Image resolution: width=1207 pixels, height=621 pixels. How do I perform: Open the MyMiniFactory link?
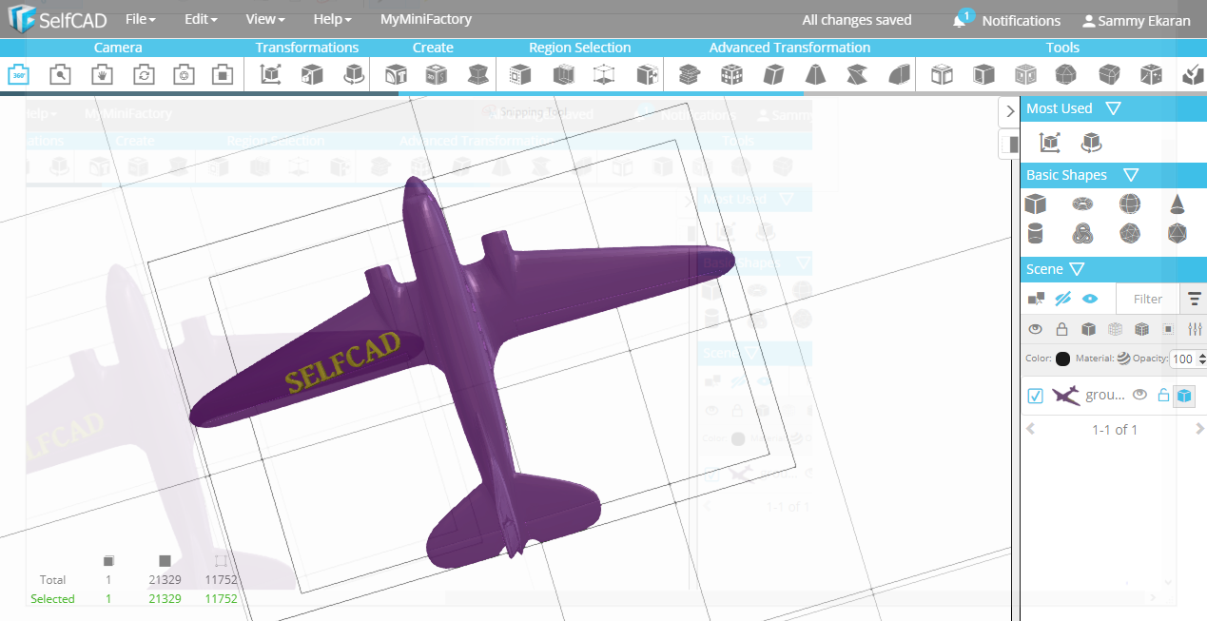pyautogui.click(x=425, y=19)
